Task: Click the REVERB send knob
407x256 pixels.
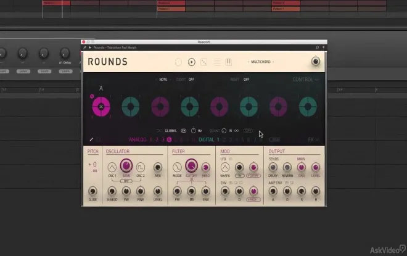Action: (x=287, y=167)
